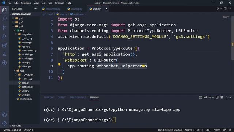The width and height of the screenshot is (234, 132).
Task: Open the Explorer view in activity bar
Action: pyautogui.click(x=4, y=10)
